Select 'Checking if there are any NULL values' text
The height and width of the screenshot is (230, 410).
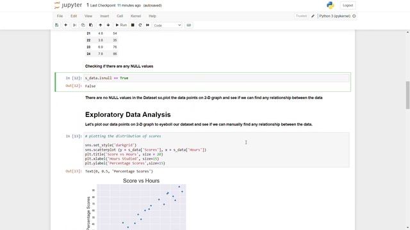119,66
